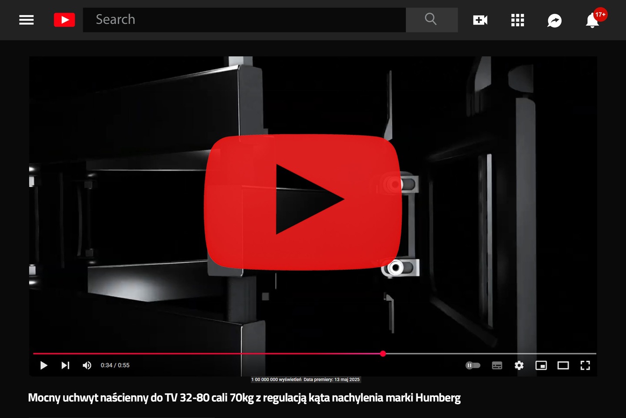Skip to the next video
The image size is (626, 418).
(65, 365)
